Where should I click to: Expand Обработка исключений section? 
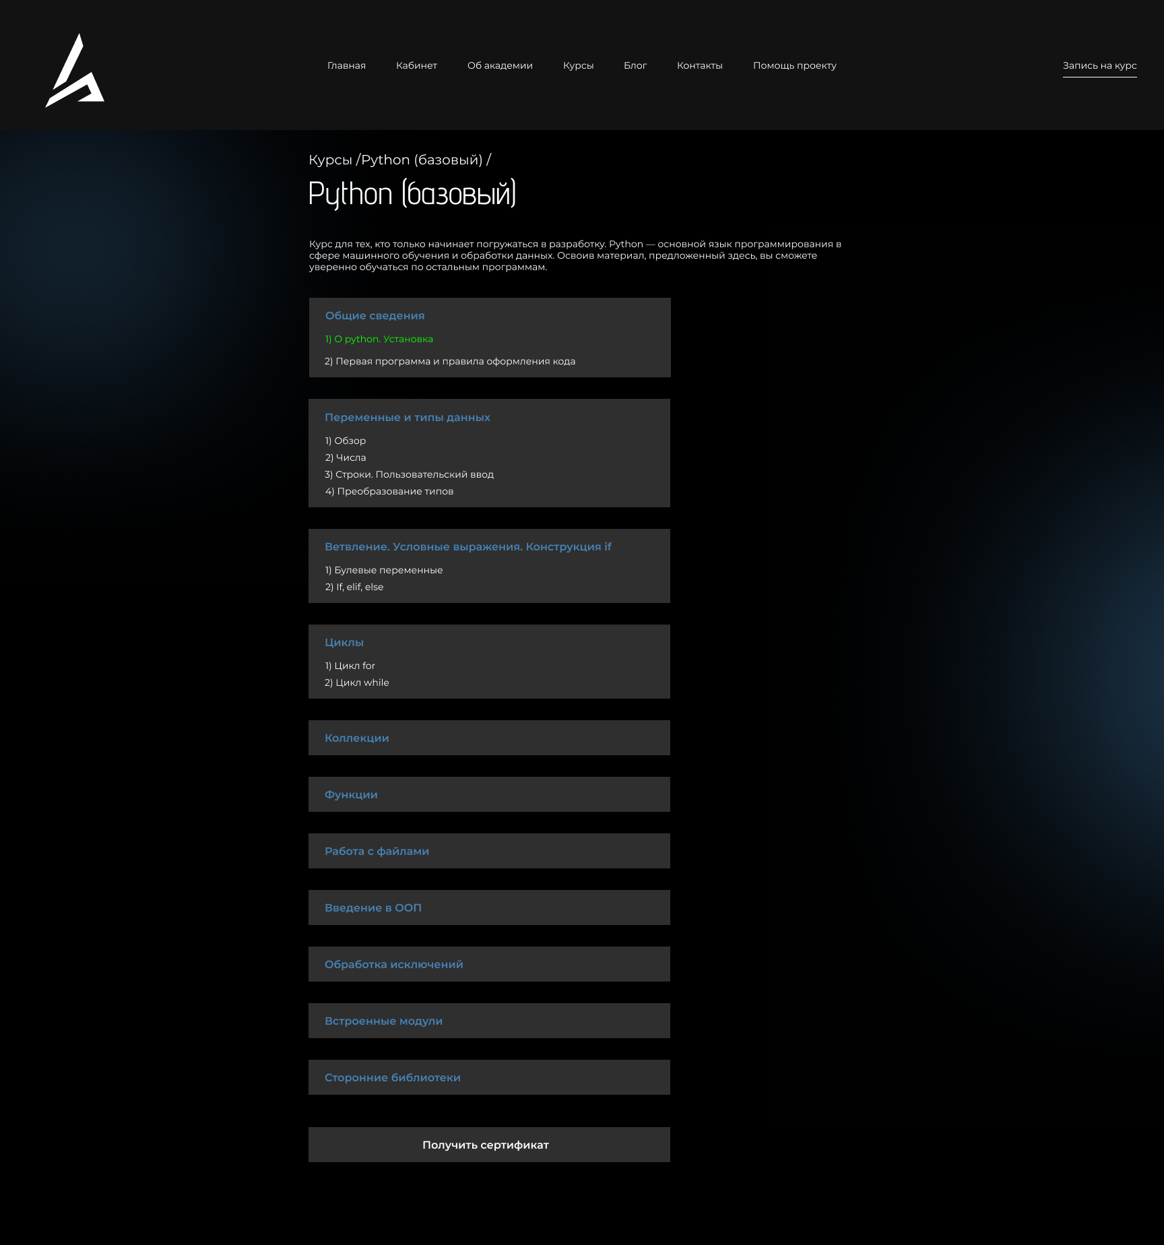[489, 964]
